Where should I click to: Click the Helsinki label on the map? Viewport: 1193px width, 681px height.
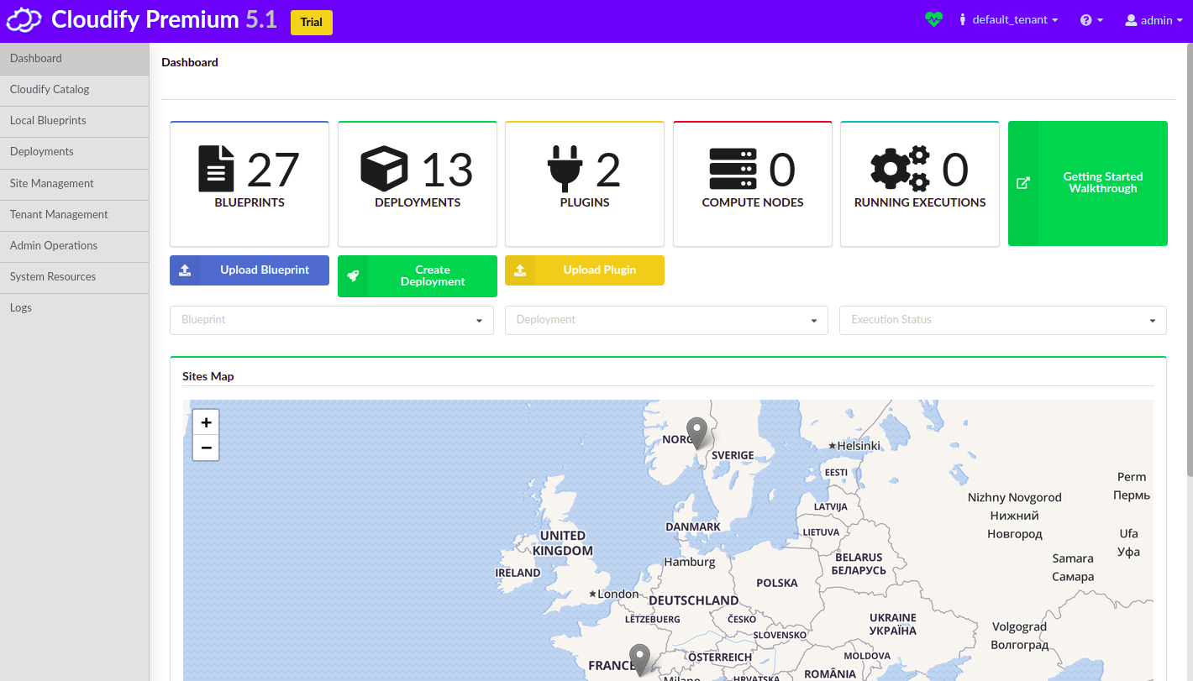[859, 446]
